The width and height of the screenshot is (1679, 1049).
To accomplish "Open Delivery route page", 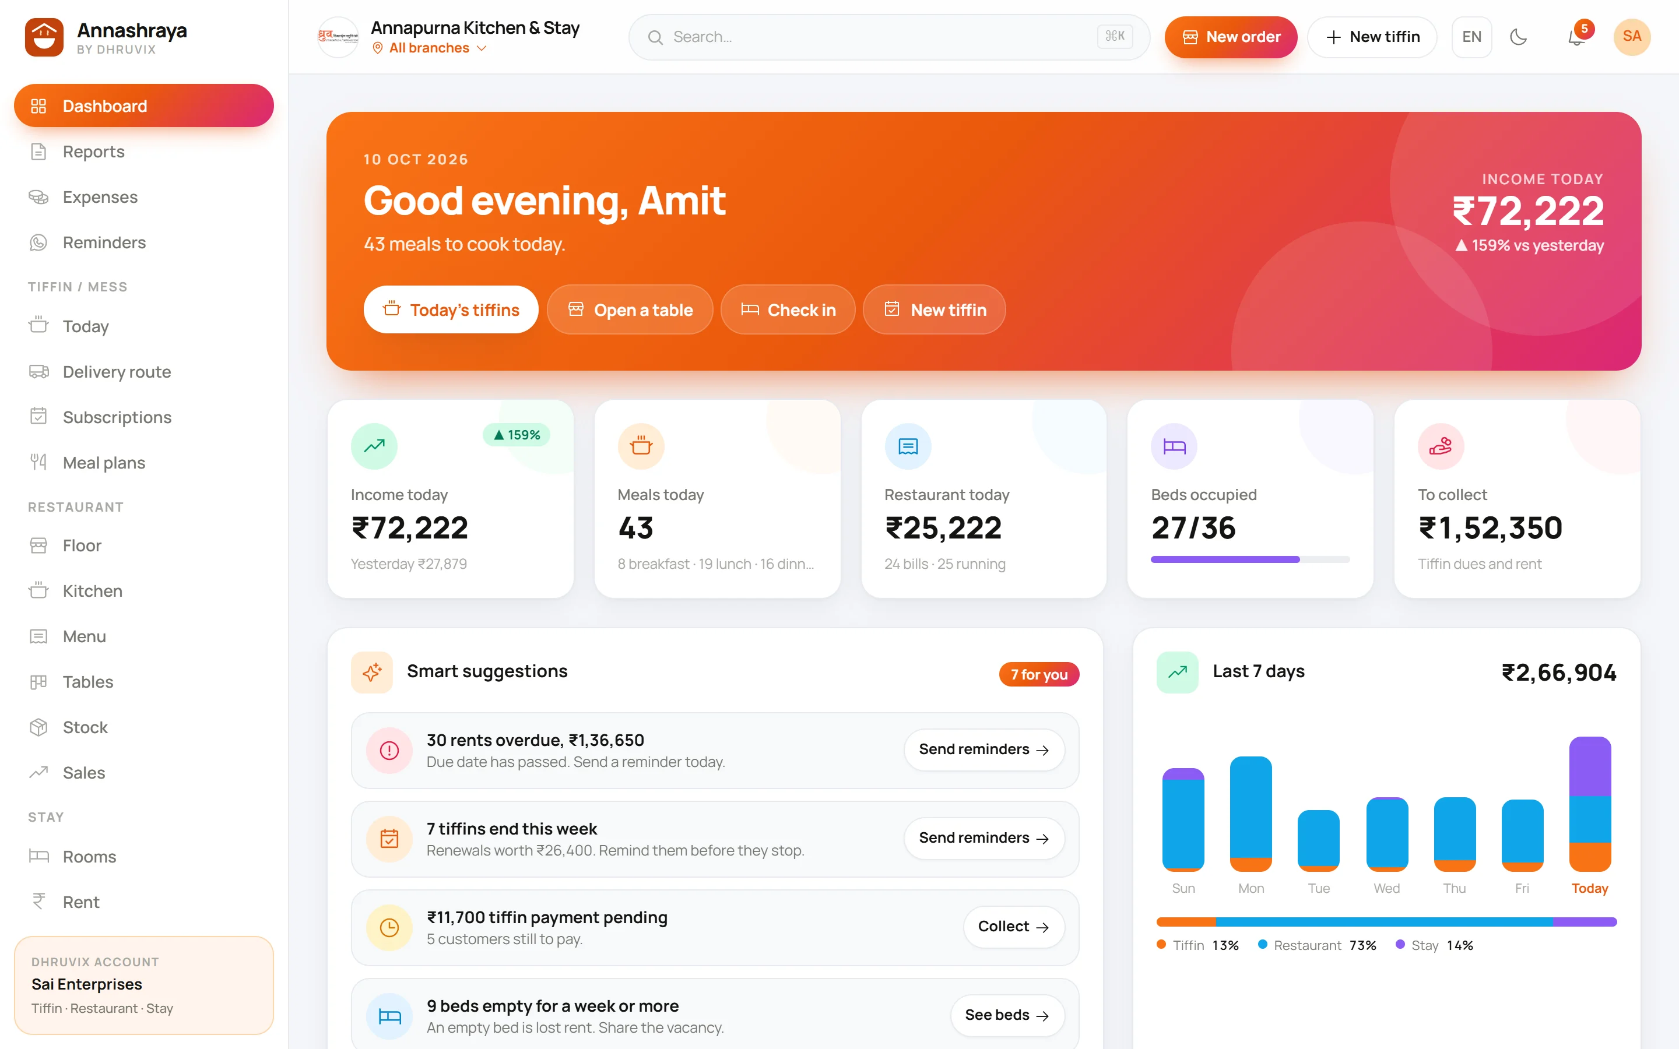I will point(143,372).
